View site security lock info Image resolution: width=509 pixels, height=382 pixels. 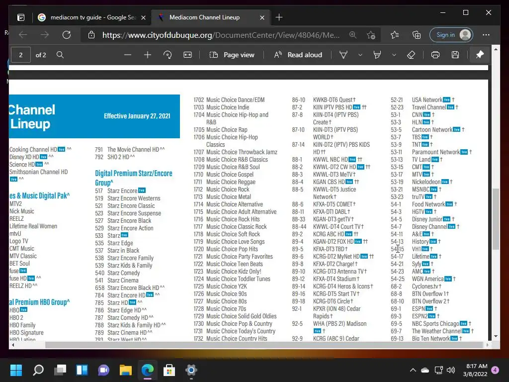pyautogui.click(x=91, y=35)
